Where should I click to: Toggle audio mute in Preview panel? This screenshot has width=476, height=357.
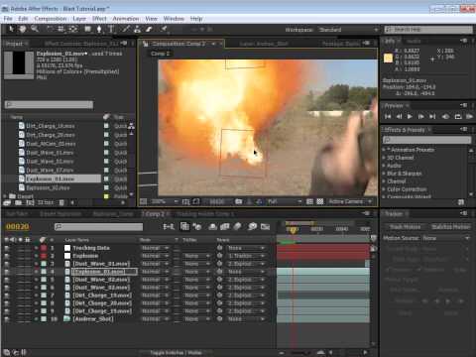(445, 116)
